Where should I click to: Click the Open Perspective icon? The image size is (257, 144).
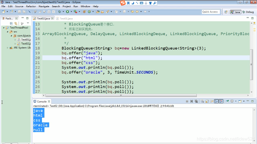click(226, 12)
